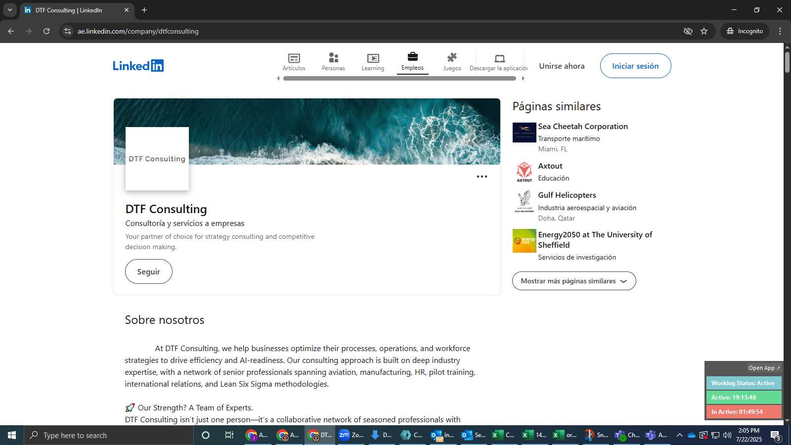Click the taskbar search box
Viewport: 791px width, 445px height.
[x=109, y=435]
